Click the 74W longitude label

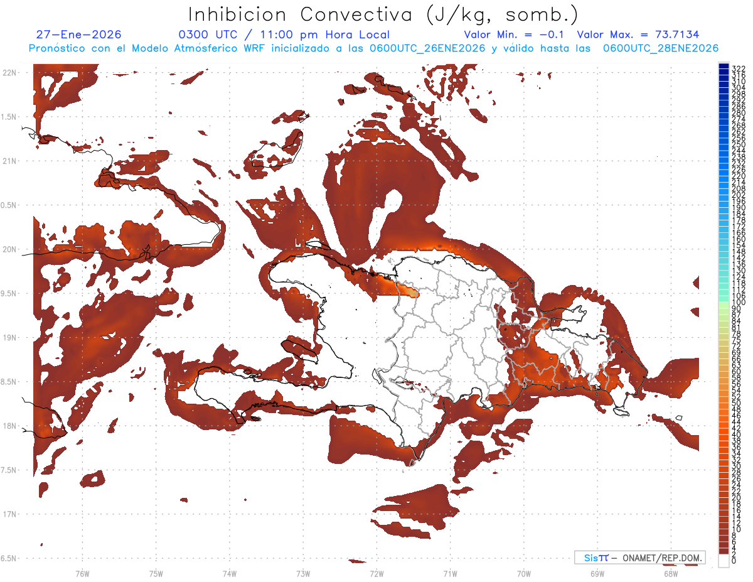pyautogui.click(x=229, y=573)
